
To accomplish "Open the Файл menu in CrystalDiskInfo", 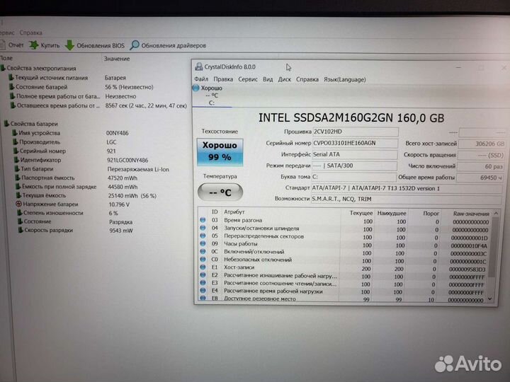I will pos(201,79).
